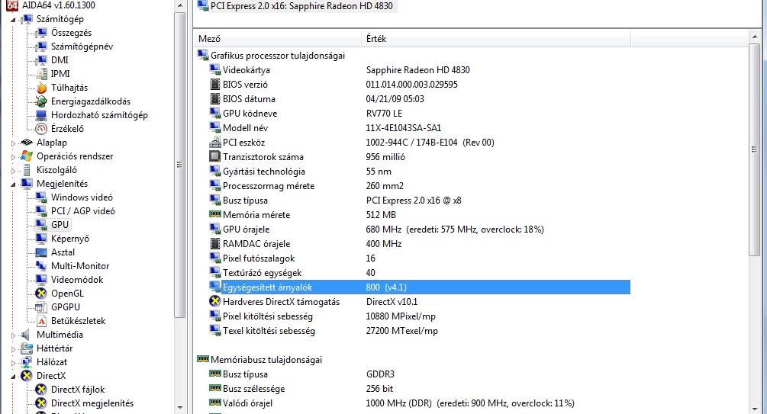The height and width of the screenshot is (414, 767).
Task: Click the Érzékelő sensor icon
Action: pyautogui.click(x=41, y=129)
